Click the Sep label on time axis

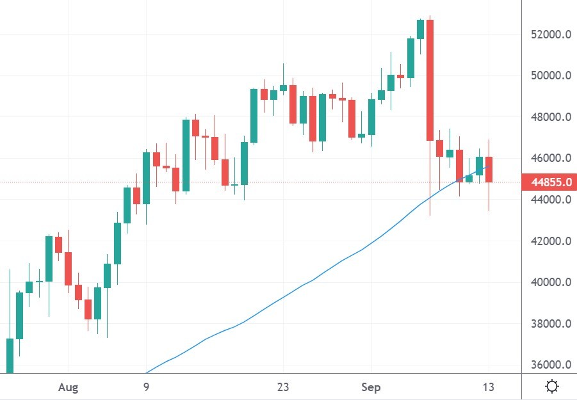click(371, 387)
